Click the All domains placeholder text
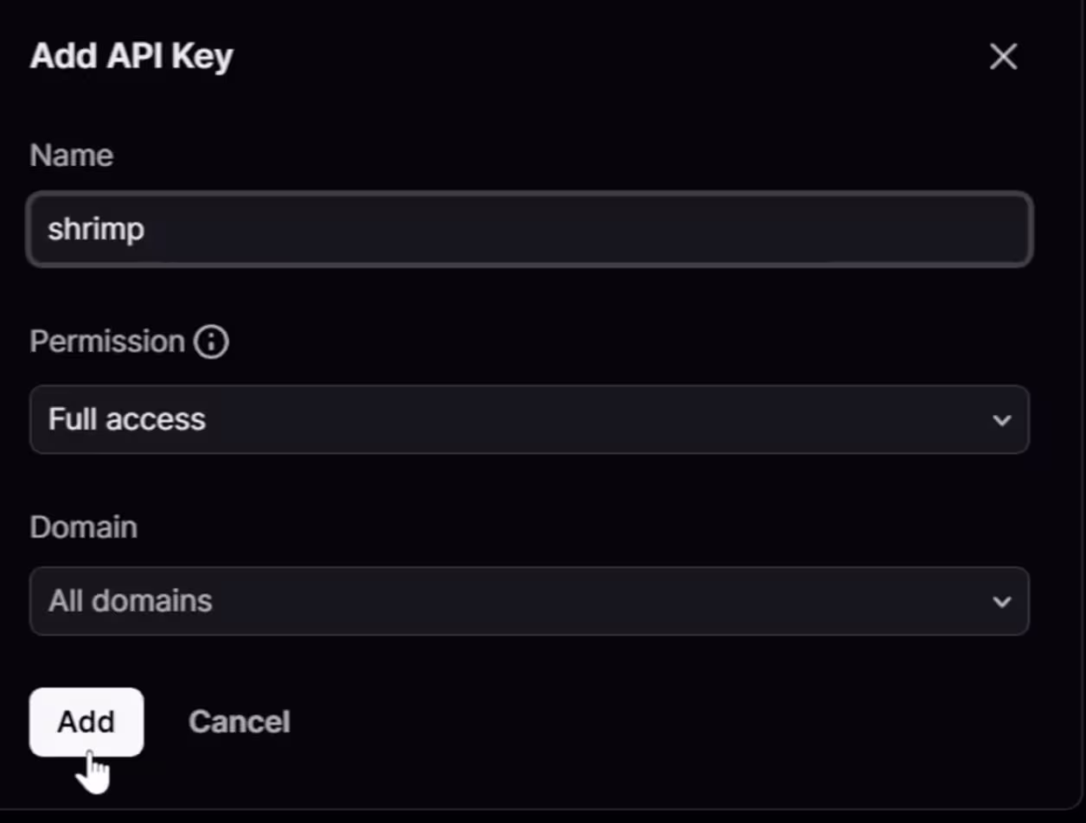The width and height of the screenshot is (1086, 823). pos(130,602)
